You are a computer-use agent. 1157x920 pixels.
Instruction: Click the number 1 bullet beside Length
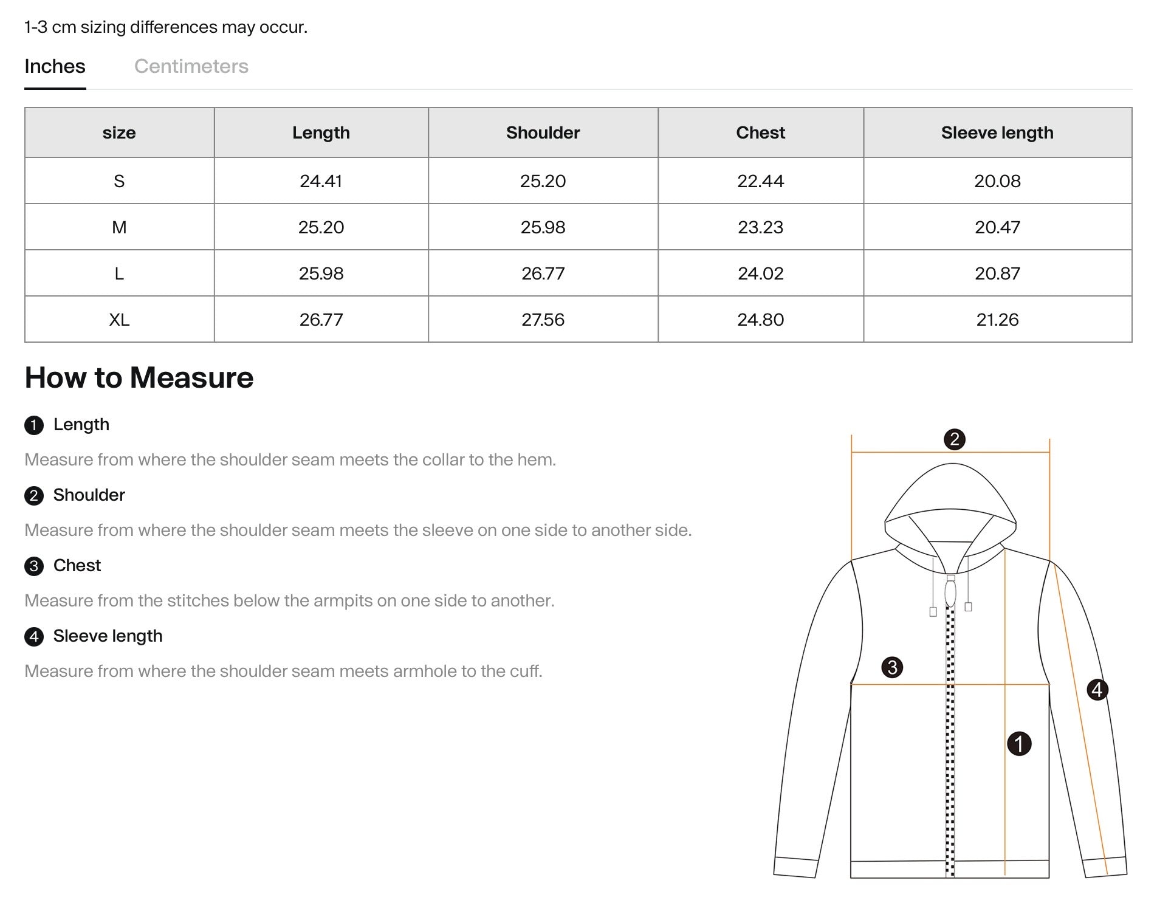tap(34, 425)
